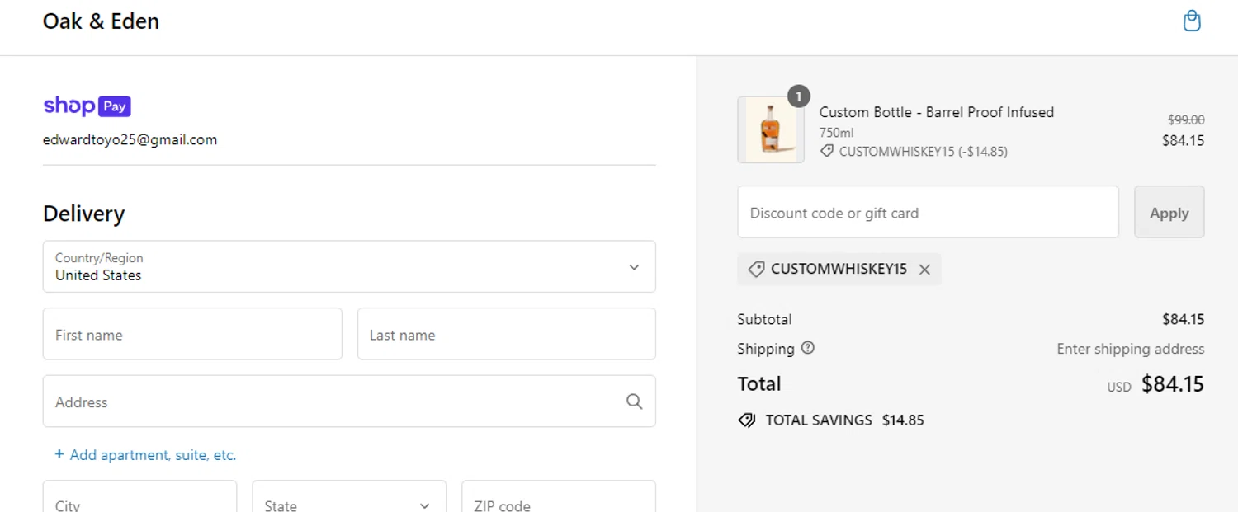Focus the ZIP code field
1238x512 pixels.
pos(559,496)
